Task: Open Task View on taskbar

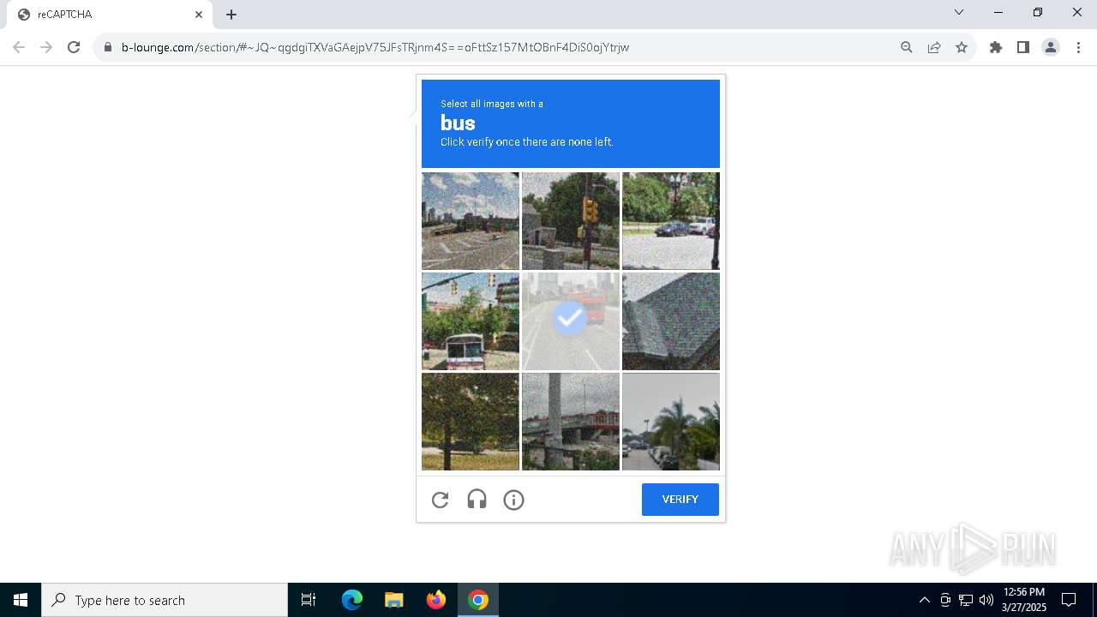Action: click(x=309, y=600)
